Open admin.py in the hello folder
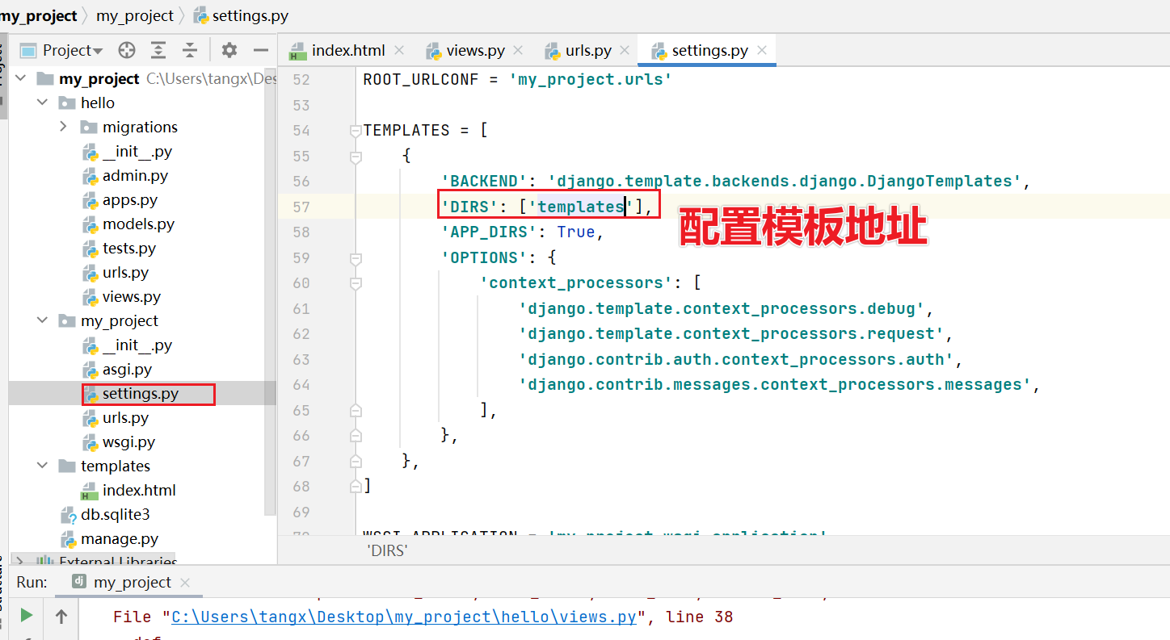 (135, 175)
